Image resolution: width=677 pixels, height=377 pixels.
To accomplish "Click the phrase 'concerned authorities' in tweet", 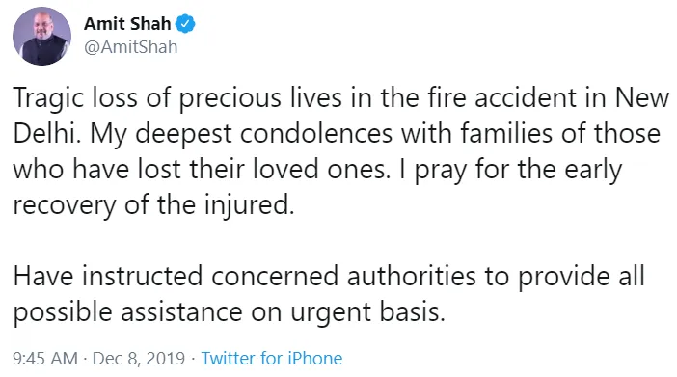I will click(343, 276).
